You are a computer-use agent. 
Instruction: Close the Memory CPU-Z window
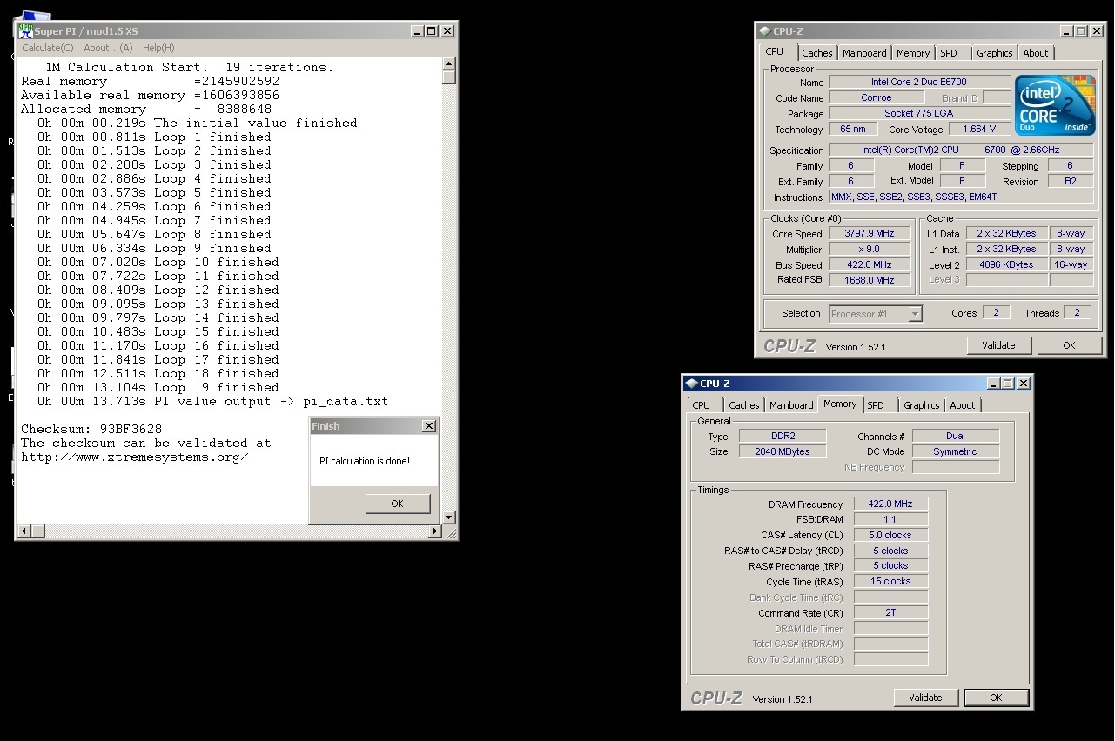pyautogui.click(x=1024, y=384)
